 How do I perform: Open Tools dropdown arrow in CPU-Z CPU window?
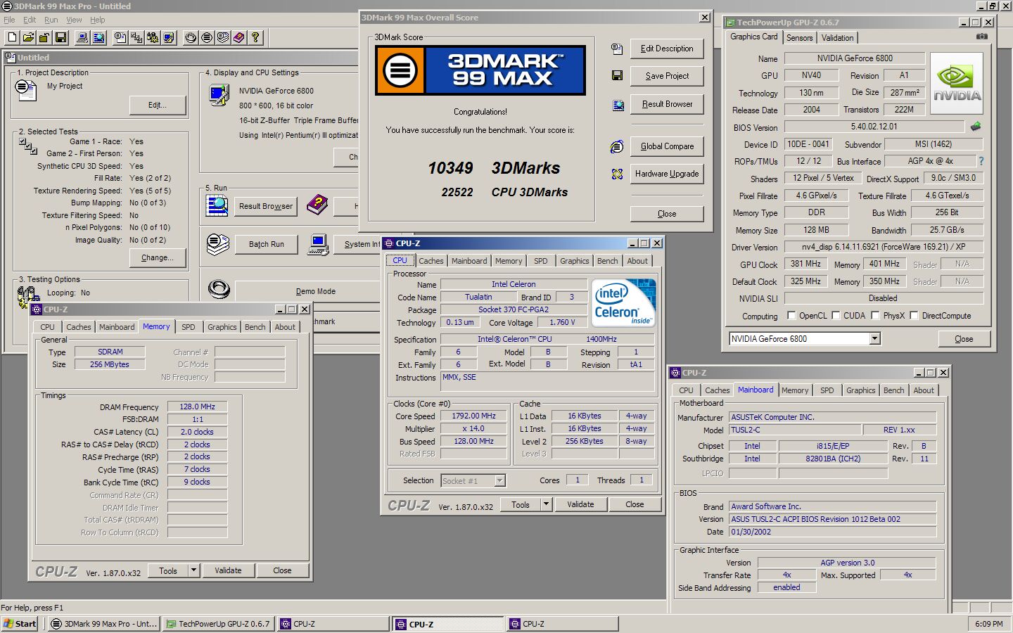546,504
